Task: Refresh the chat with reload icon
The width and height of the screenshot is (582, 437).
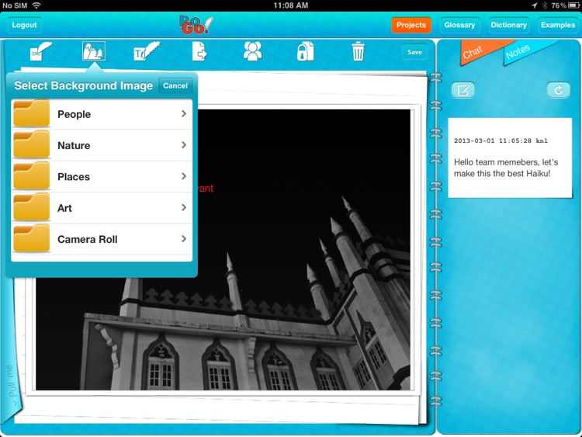Action: coord(558,91)
